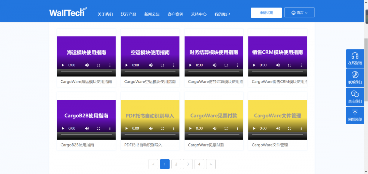The width and height of the screenshot is (368, 174).
Task: Open the 沃行产品 menu
Action: 128,14
